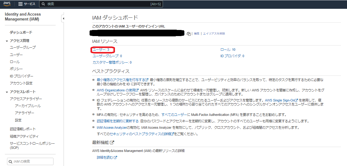
Task: Open 組織アクティビティ in the sidebar
Action: 24,136
